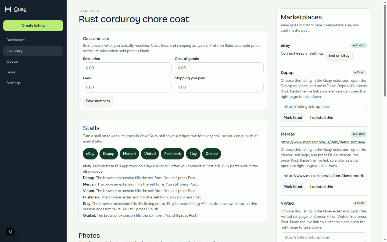Open Settings from the sidebar
Screen dimensions: 387x242
pyautogui.click(x=33, y=83)
